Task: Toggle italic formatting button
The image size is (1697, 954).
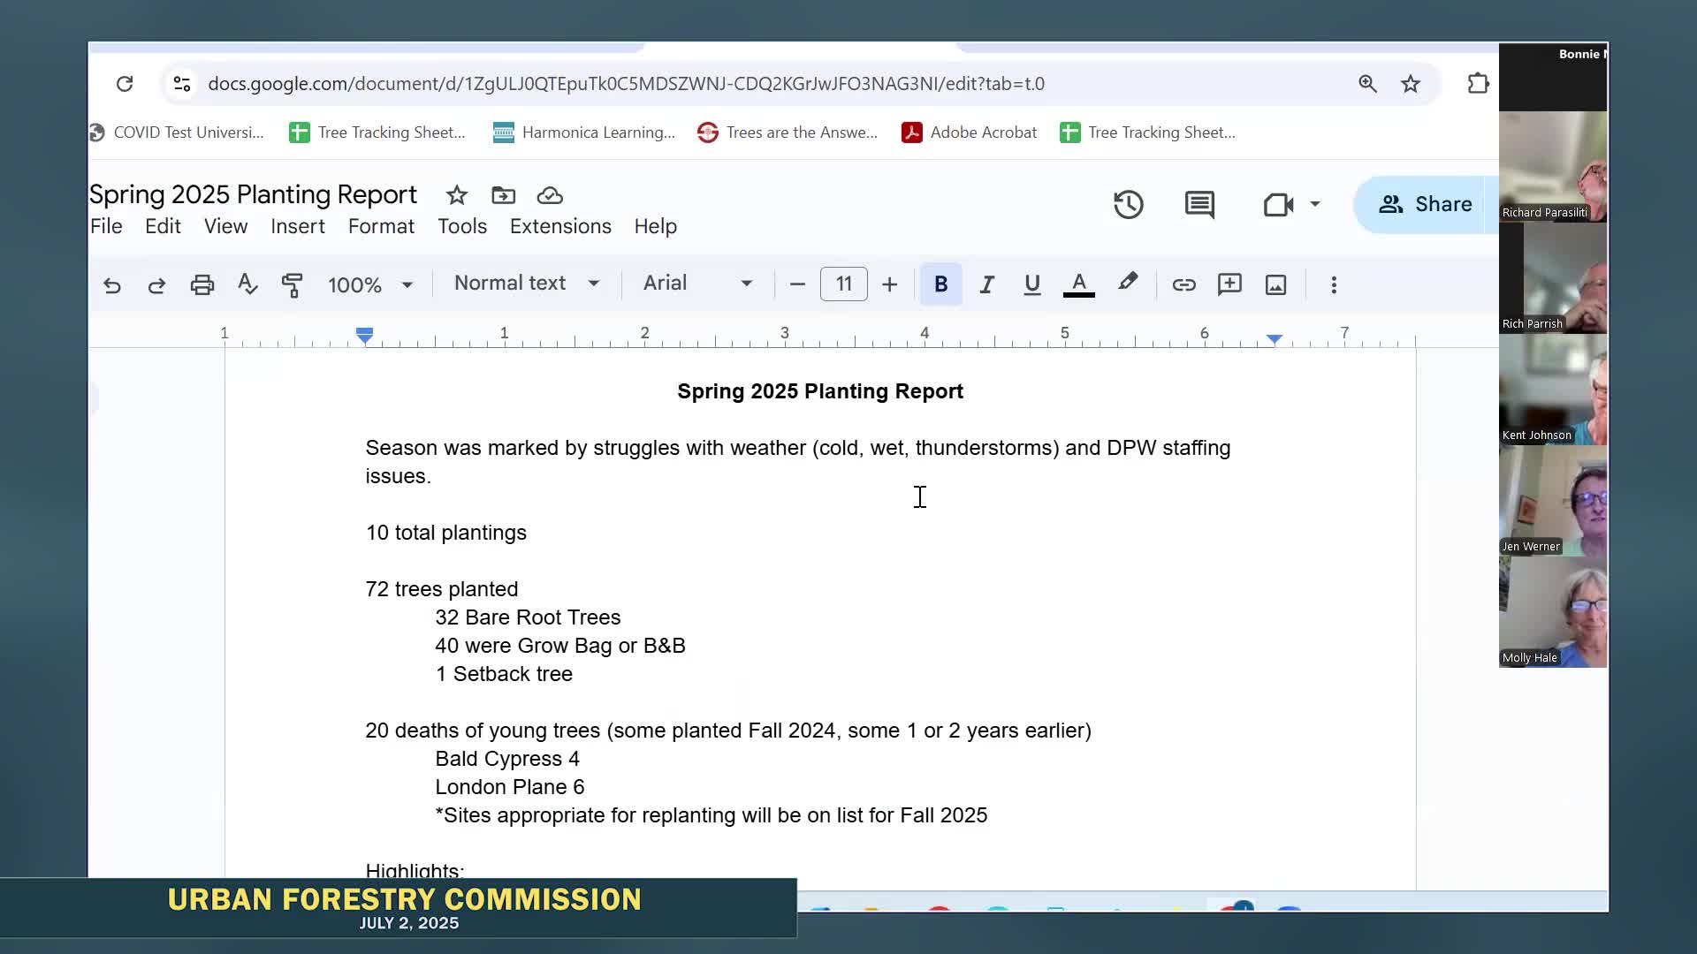Action: [x=986, y=284]
